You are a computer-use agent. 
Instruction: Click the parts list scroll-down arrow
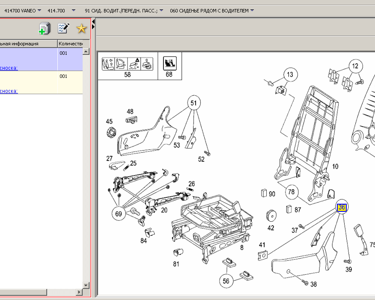coord(86,285)
